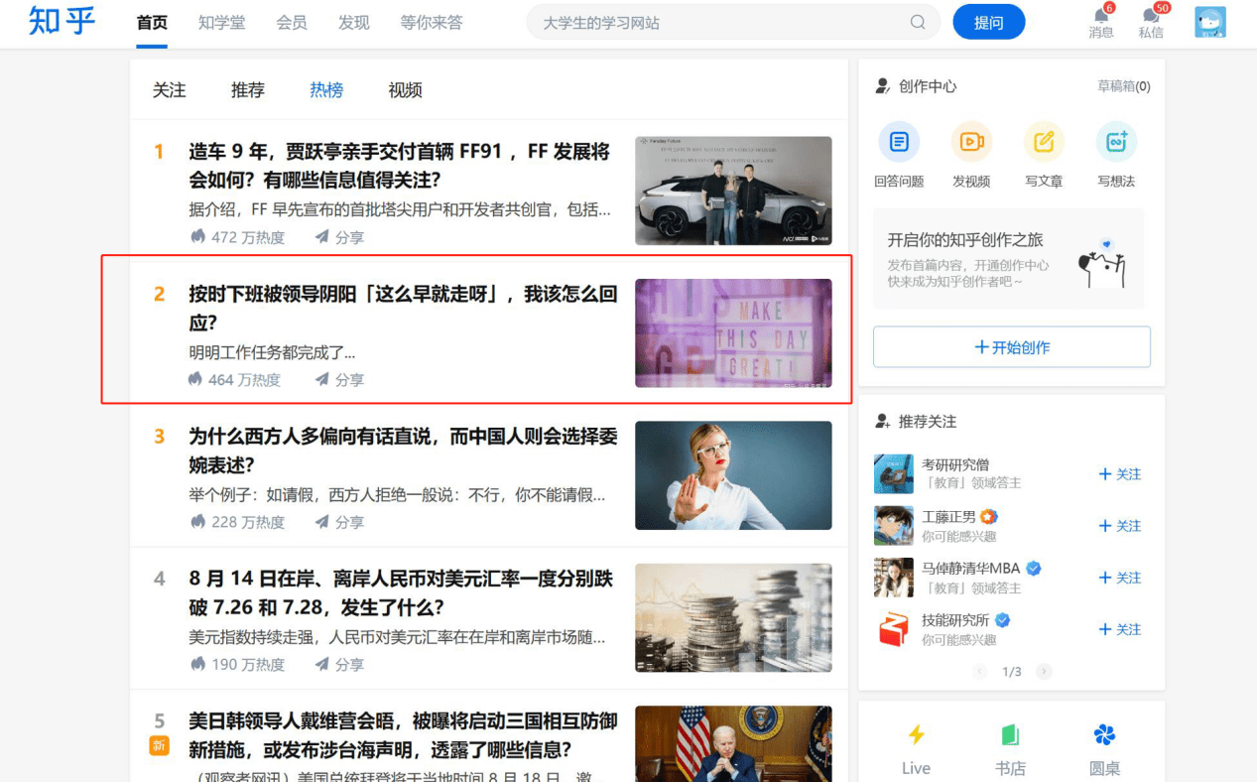The image size is (1257, 782).
Task: Click the 228 万热度 text
Action: 248,522
